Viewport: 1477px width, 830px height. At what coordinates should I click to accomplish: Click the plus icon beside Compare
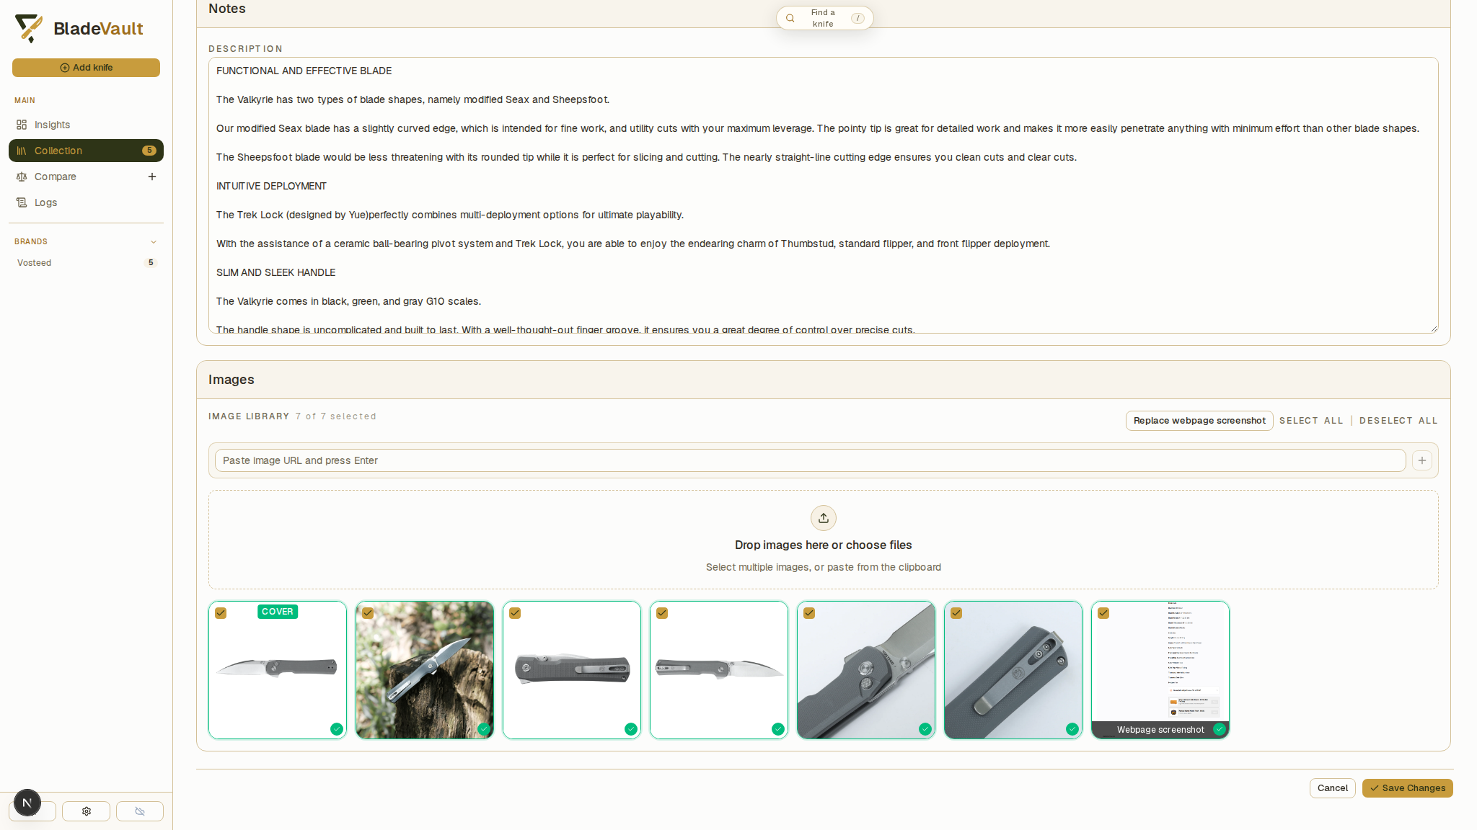coord(152,177)
